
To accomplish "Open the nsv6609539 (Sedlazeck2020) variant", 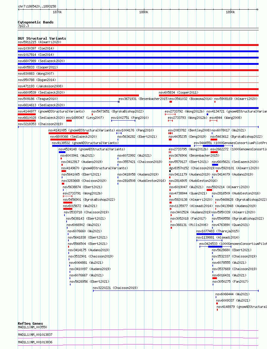I will [x=41, y=92].
